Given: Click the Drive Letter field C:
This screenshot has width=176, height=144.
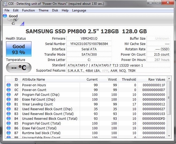Looking at the screenshot, I should click(89, 60).
